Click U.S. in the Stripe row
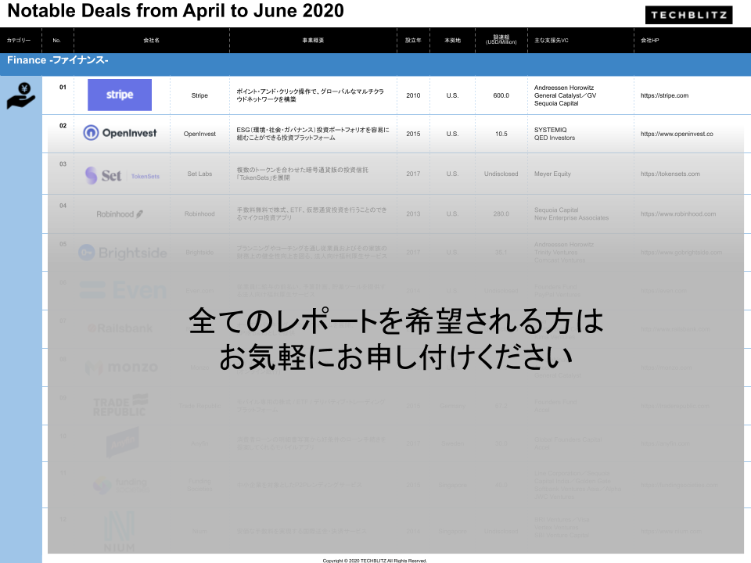The width and height of the screenshot is (751, 563). [x=453, y=95]
